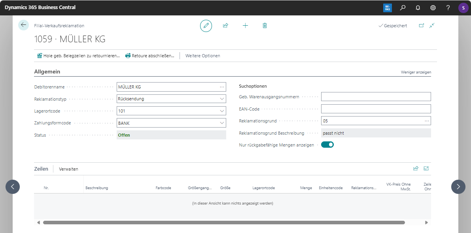This screenshot has width=471, height=233.
Task: Click Hole geb. Belegzeilen zu retournieren
Action: pos(78,56)
